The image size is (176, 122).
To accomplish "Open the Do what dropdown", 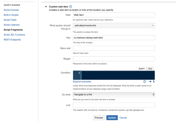I will [x=114, y=95].
